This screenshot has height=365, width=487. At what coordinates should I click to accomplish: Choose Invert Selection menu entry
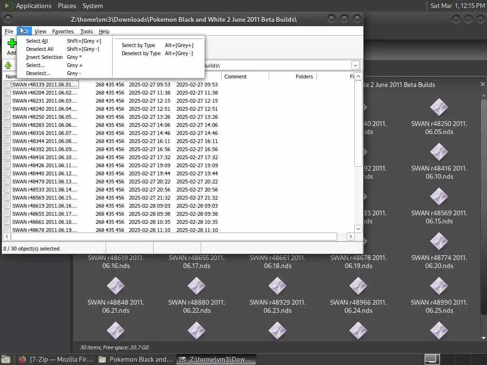tap(64, 57)
